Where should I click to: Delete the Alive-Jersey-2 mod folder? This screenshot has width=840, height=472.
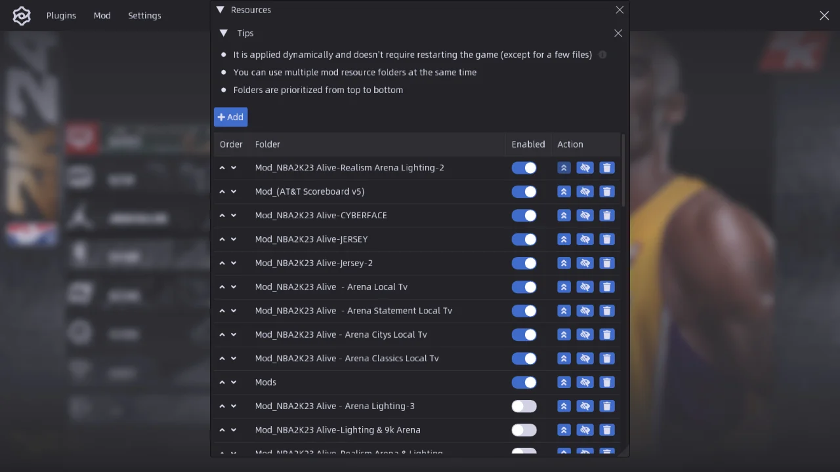[x=607, y=263]
